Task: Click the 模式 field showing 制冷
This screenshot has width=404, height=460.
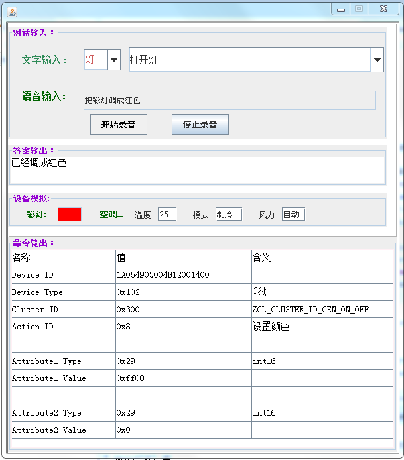Action: pos(229,215)
